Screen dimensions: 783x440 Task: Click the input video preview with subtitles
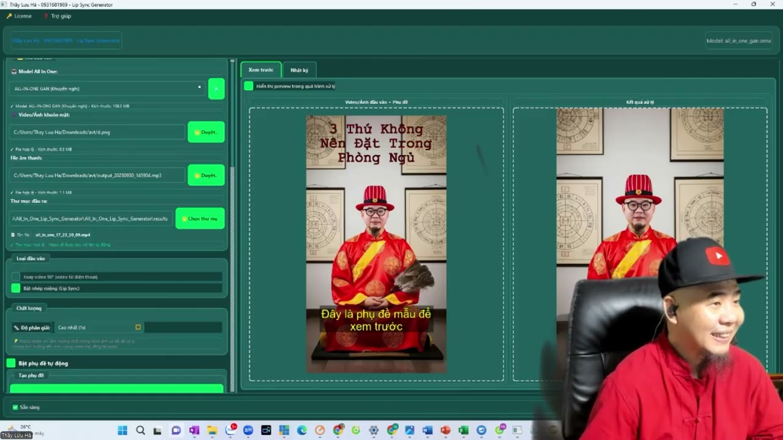pos(376,244)
